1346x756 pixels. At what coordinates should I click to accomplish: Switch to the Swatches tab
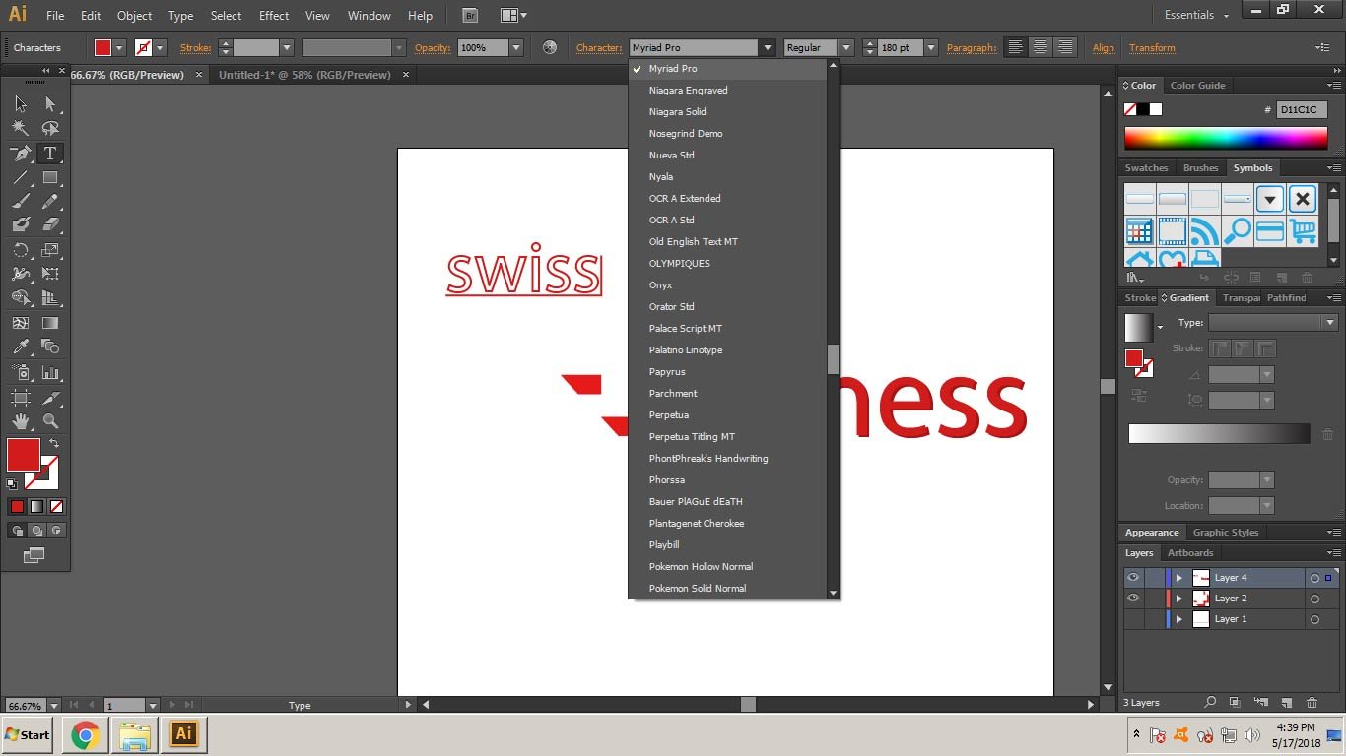[x=1147, y=168]
